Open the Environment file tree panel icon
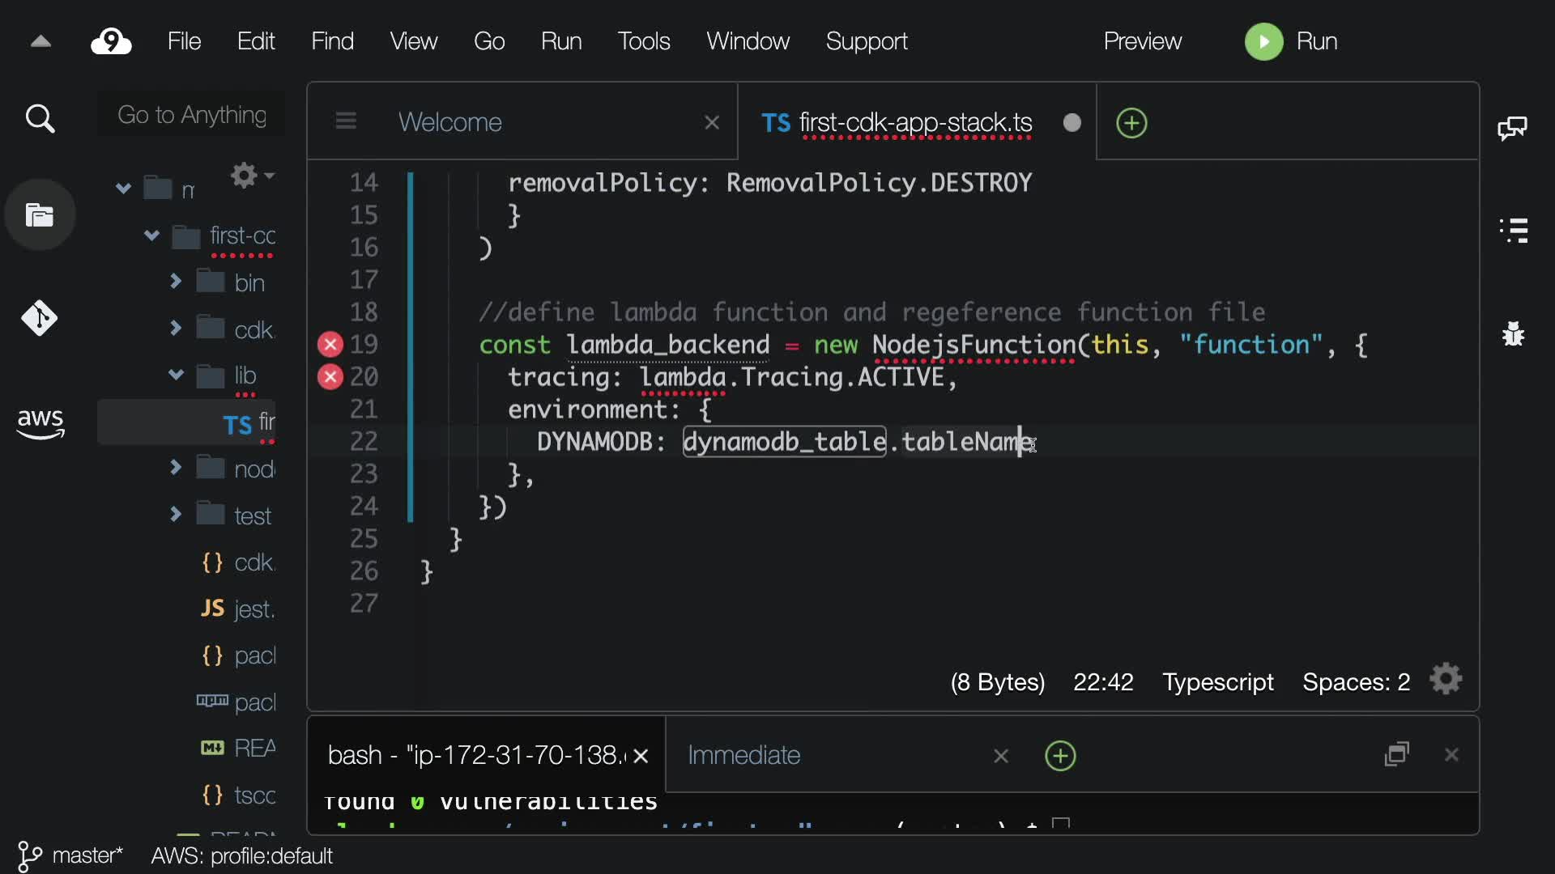Screen dimensions: 1555x874 [x=40, y=215]
